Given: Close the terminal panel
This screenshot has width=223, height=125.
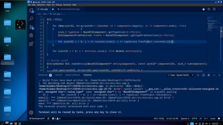Looking at the screenshot, I should tap(220, 75).
